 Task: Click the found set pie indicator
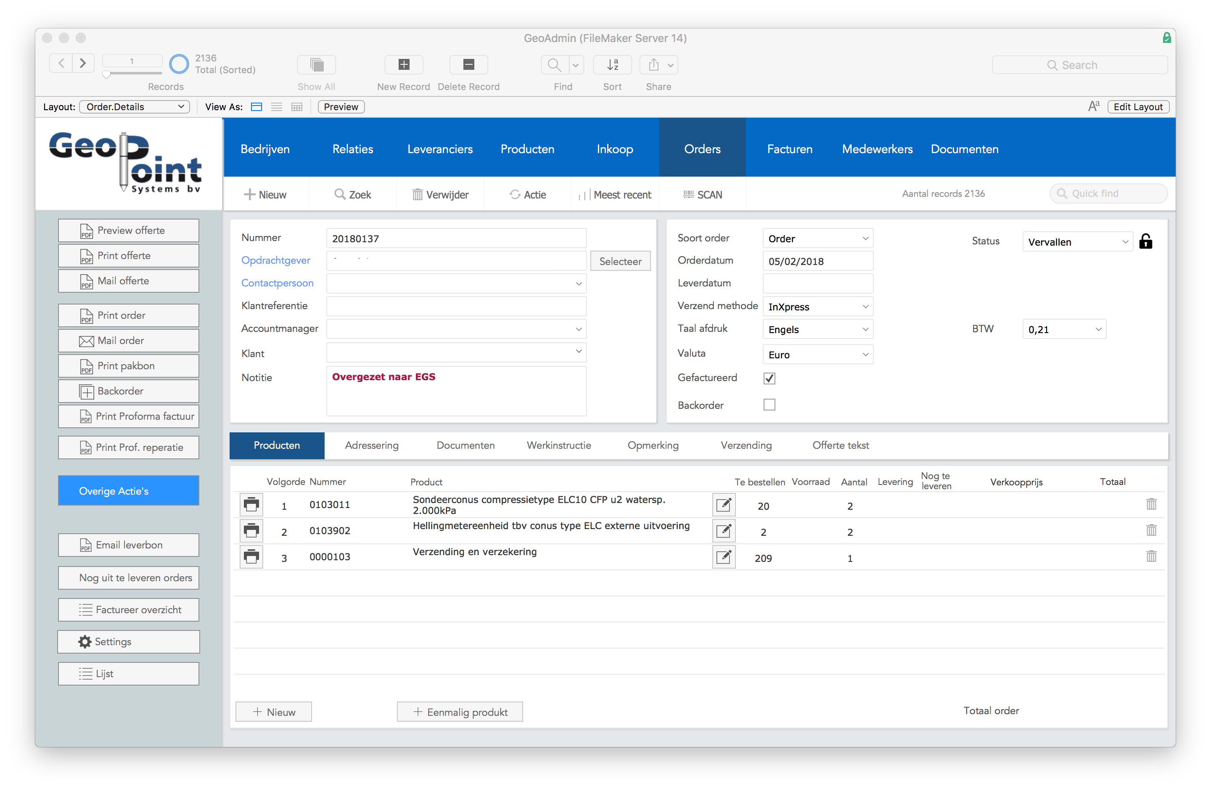(179, 64)
